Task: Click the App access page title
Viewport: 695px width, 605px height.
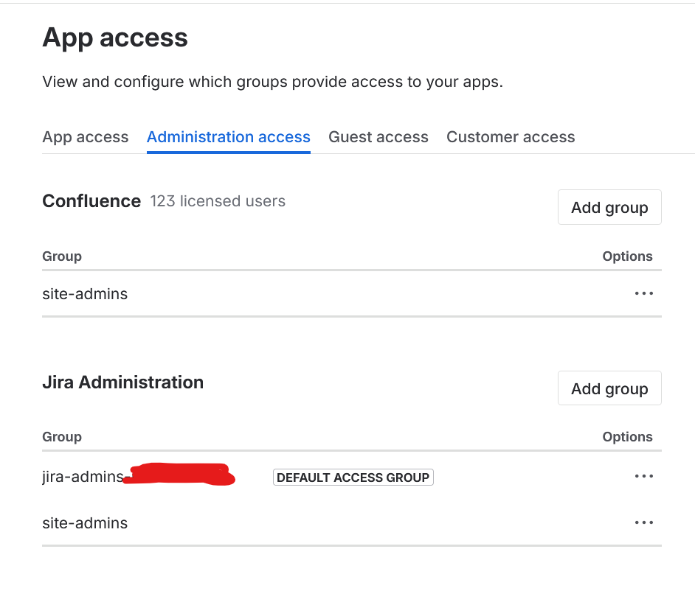Action: 115,38
